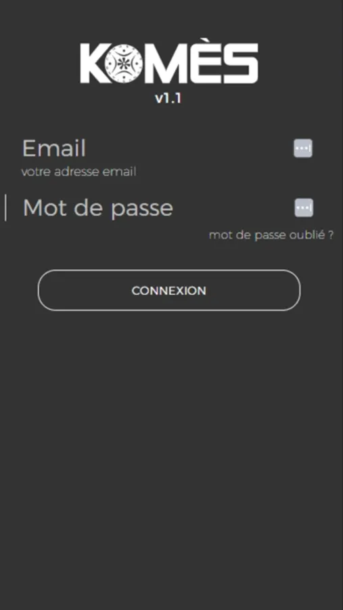The image size is (343, 610).
Task: Click the word "oublié" in the forgot link
Action: (306, 235)
